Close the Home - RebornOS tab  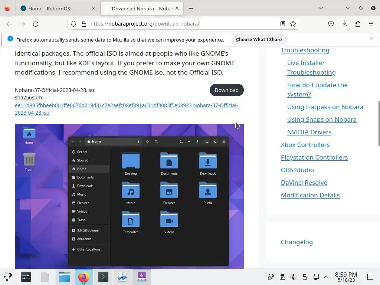[94, 8]
